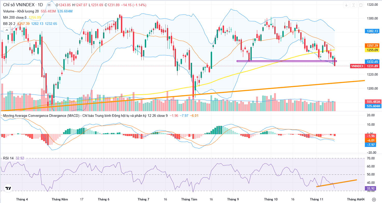Click the open value O1243.85
This screenshot has width=382, height=203.
63,5
